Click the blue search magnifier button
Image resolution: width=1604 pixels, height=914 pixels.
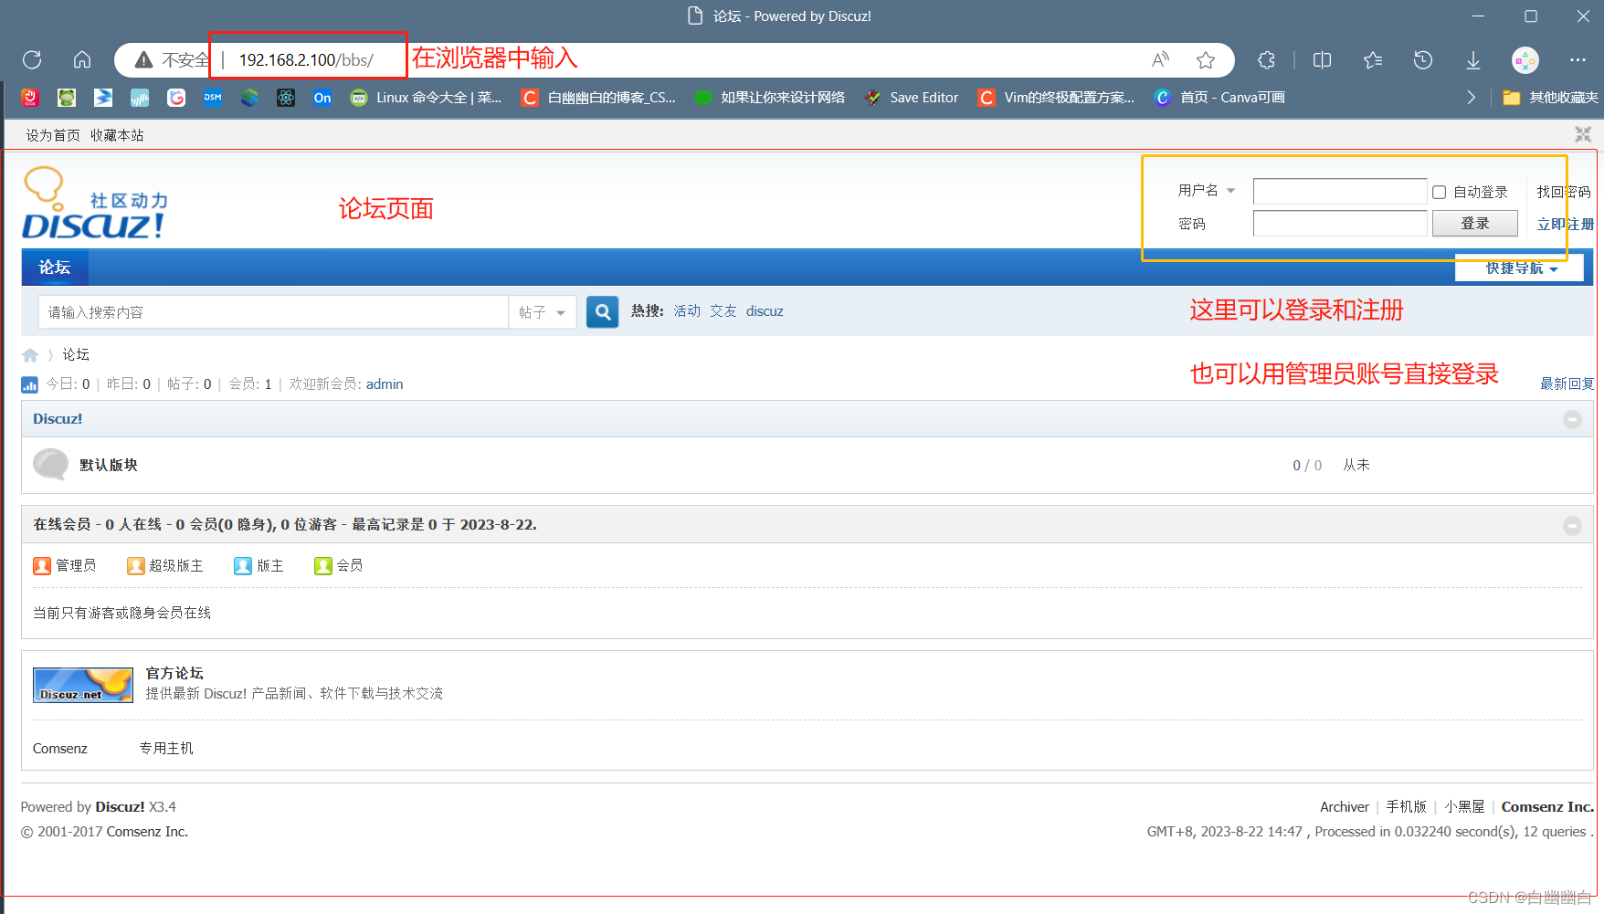point(603,312)
